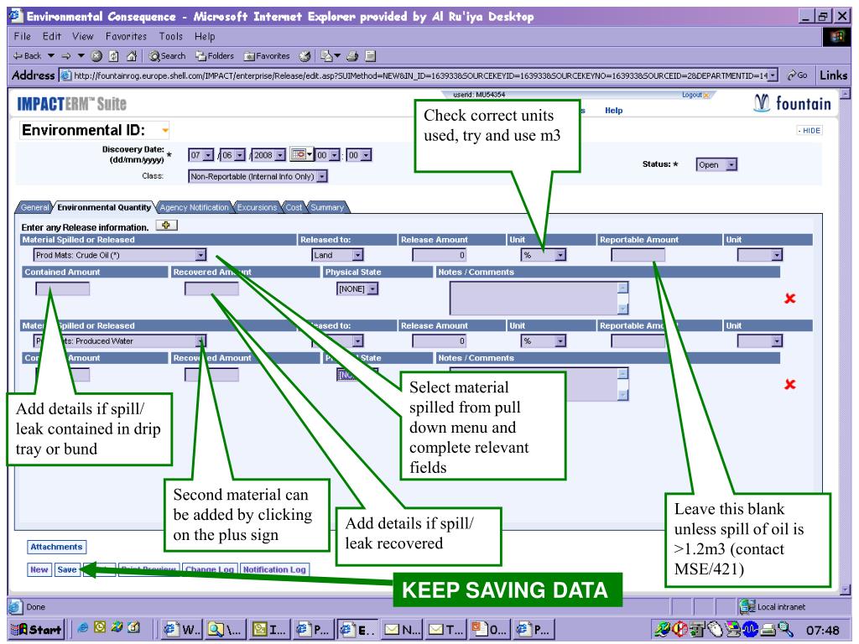Stop page loading with Stop icon
The width and height of the screenshot is (859, 644).
point(96,56)
